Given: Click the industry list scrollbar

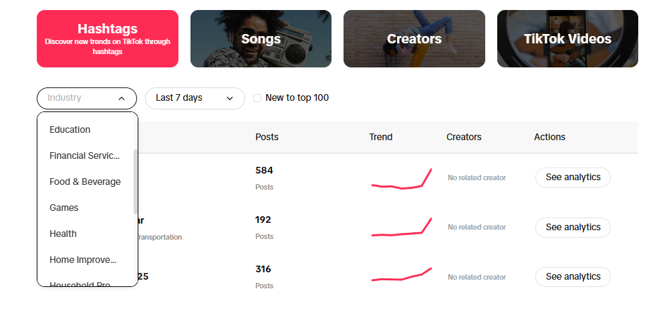Looking at the screenshot, I should click(136, 180).
